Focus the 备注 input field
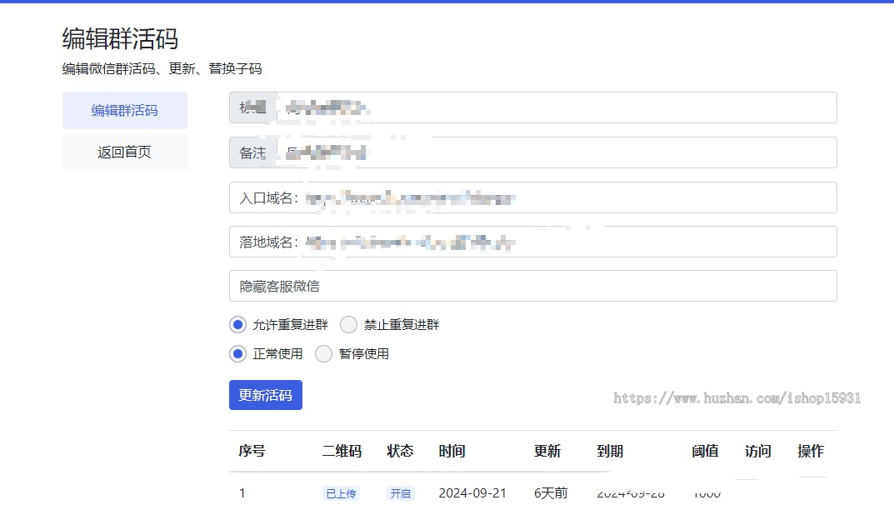 coord(557,152)
